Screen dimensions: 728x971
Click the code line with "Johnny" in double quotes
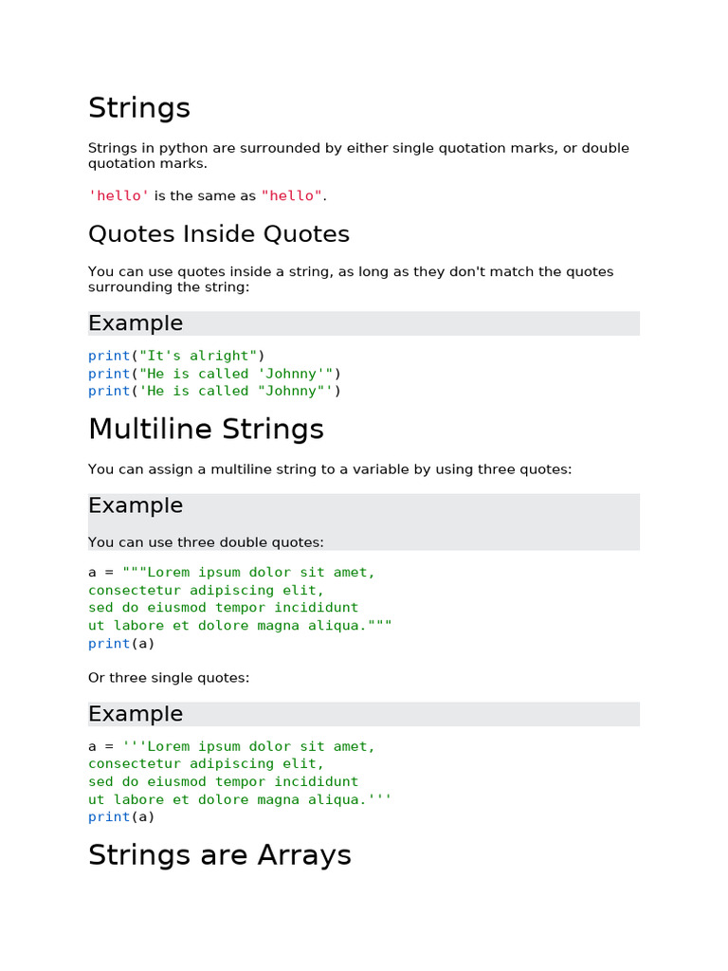tap(214, 391)
